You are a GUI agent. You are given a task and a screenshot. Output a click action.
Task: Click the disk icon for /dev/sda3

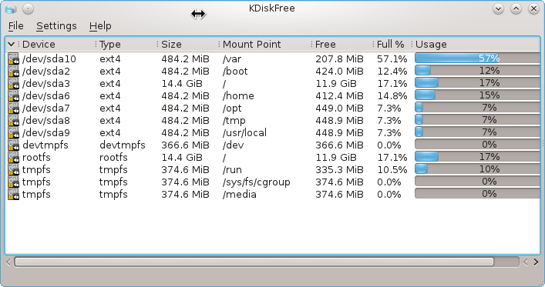pyautogui.click(x=14, y=83)
